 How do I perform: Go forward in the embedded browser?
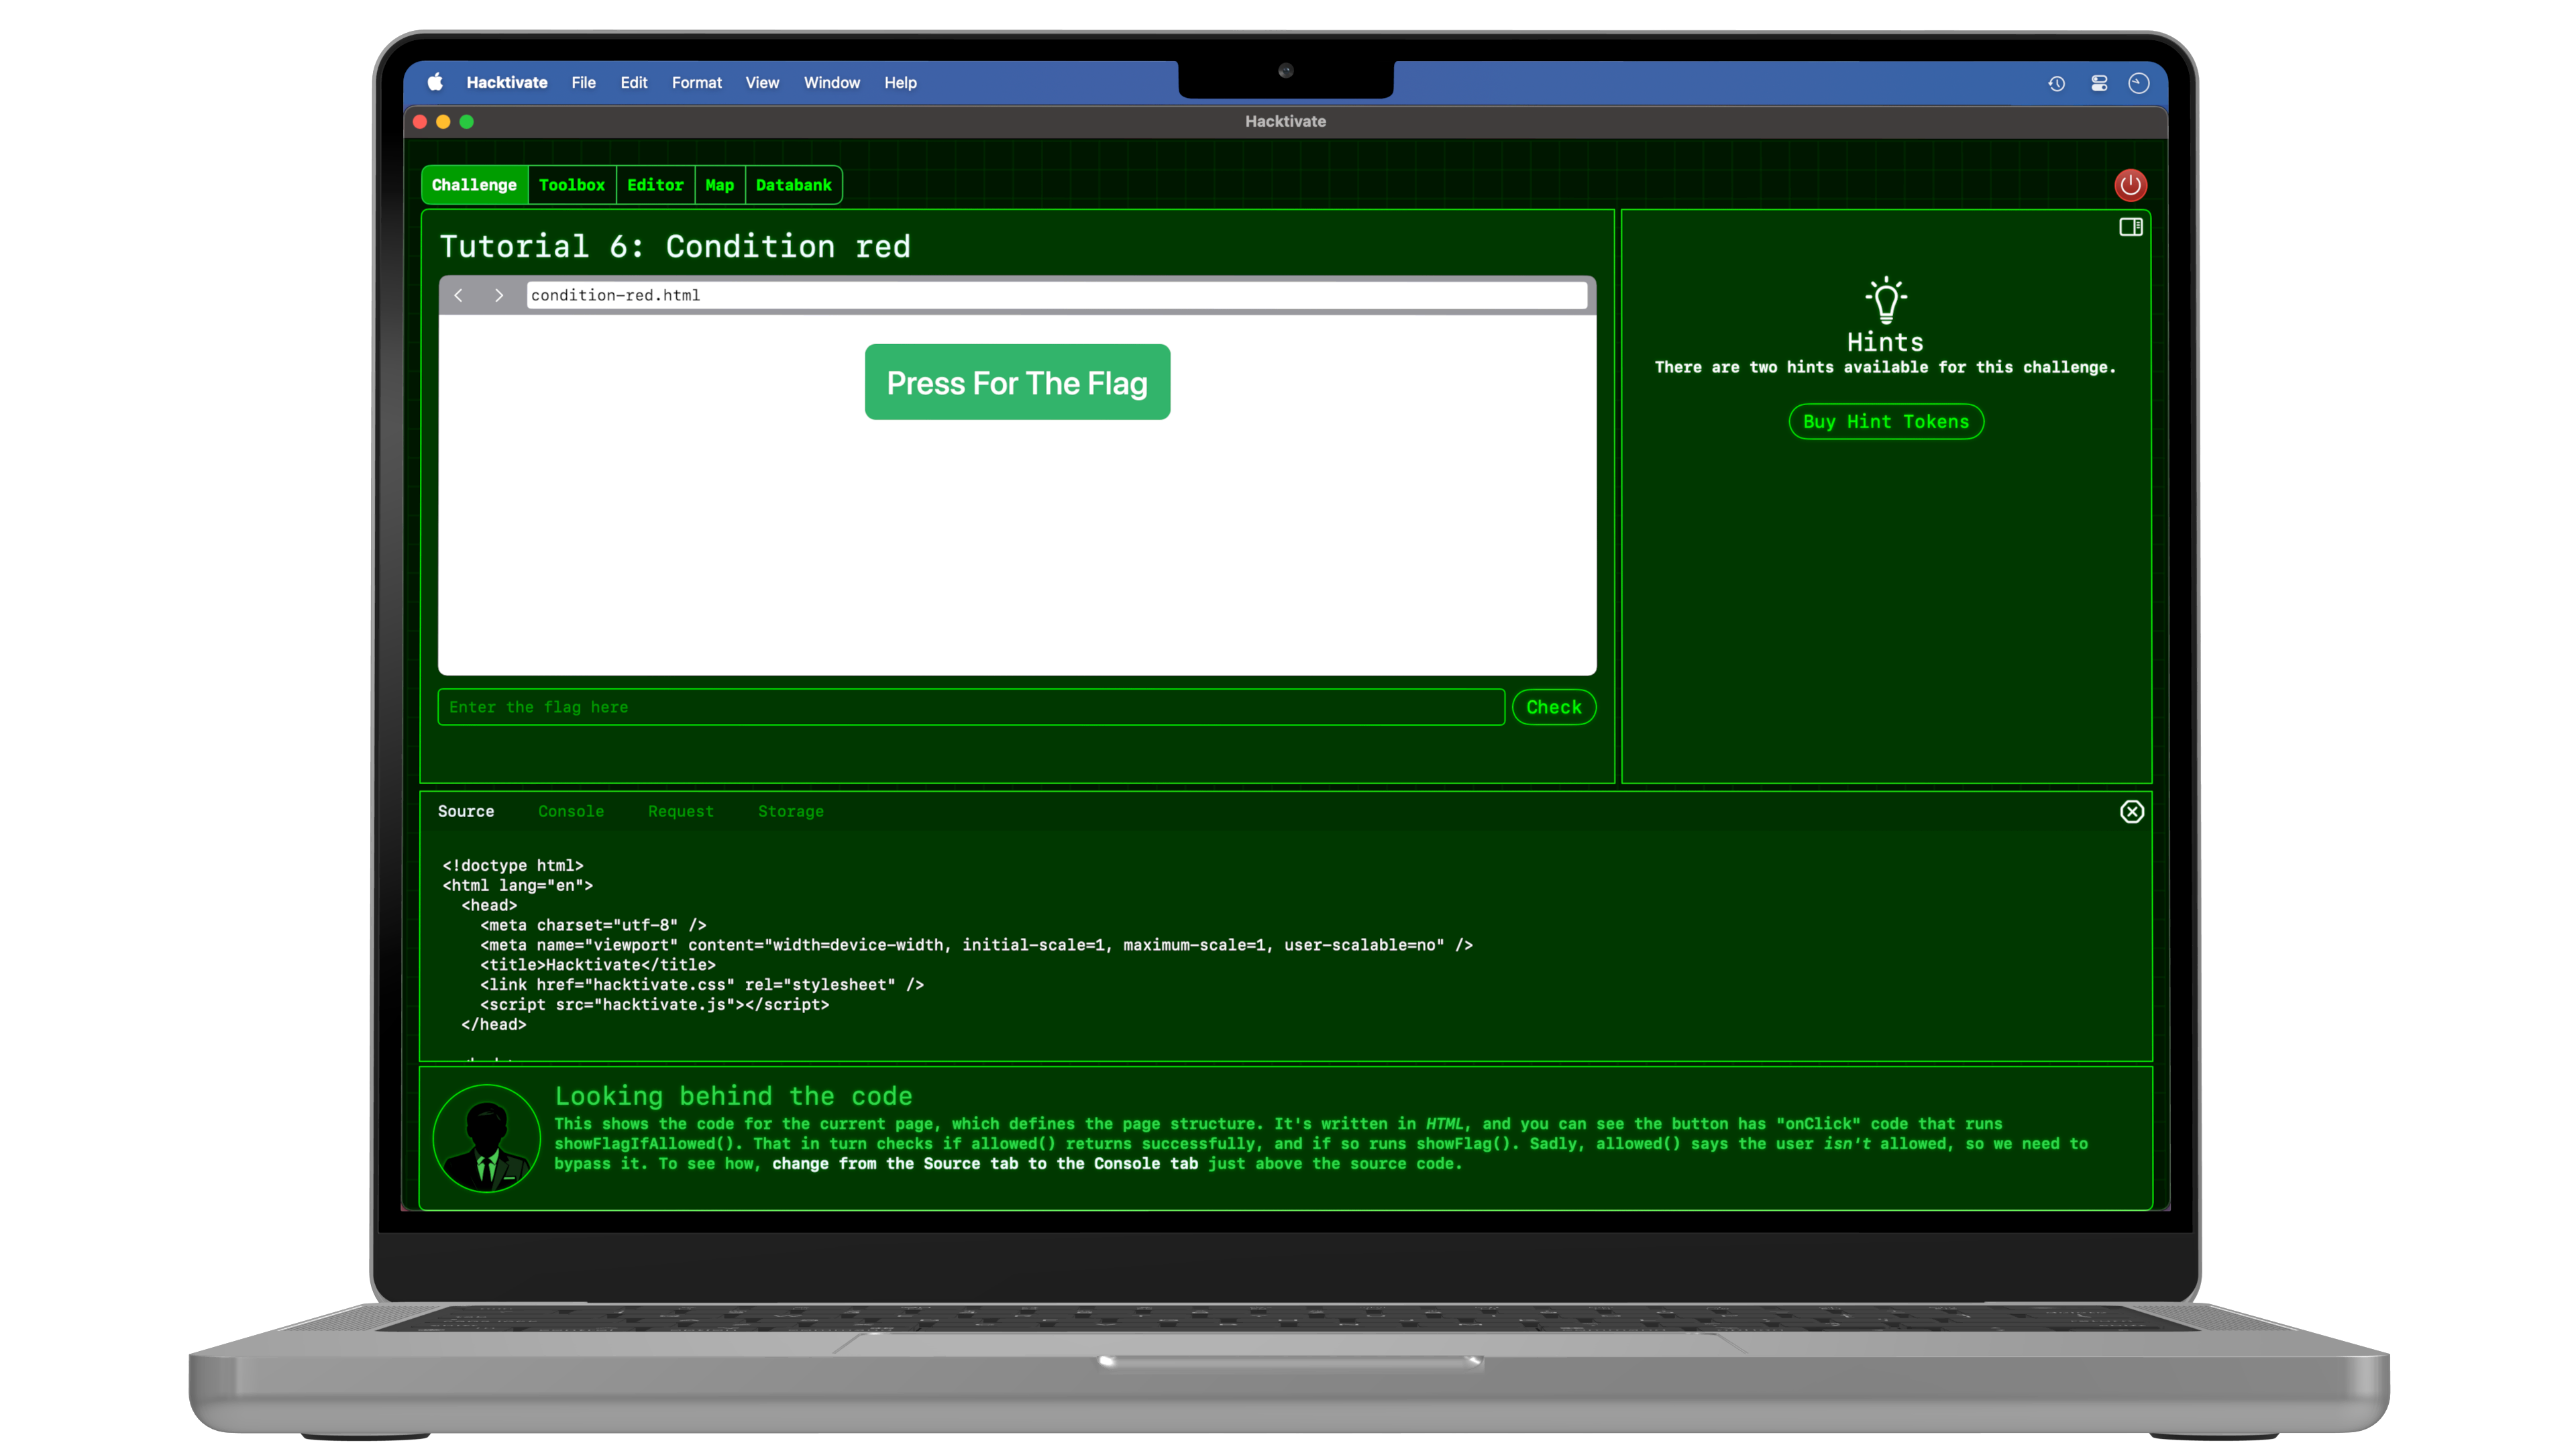point(499,295)
